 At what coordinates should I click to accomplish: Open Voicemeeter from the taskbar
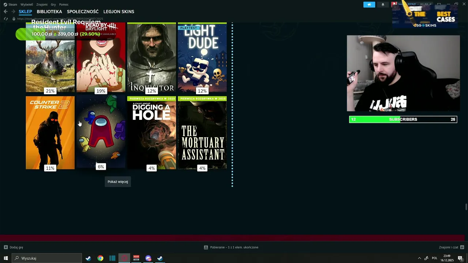(136, 258)
